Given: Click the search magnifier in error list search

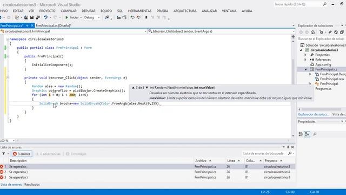Looking at the screenshot, I should click(290, 153).
